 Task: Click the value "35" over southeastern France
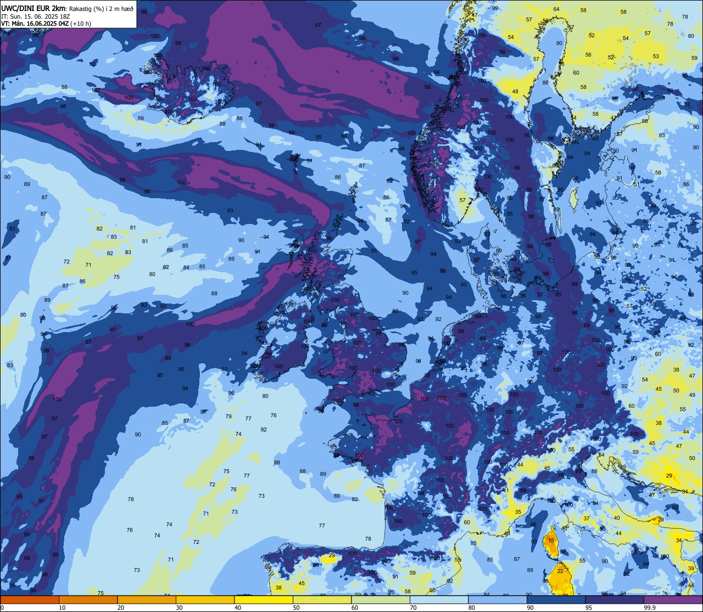point(518,512)
